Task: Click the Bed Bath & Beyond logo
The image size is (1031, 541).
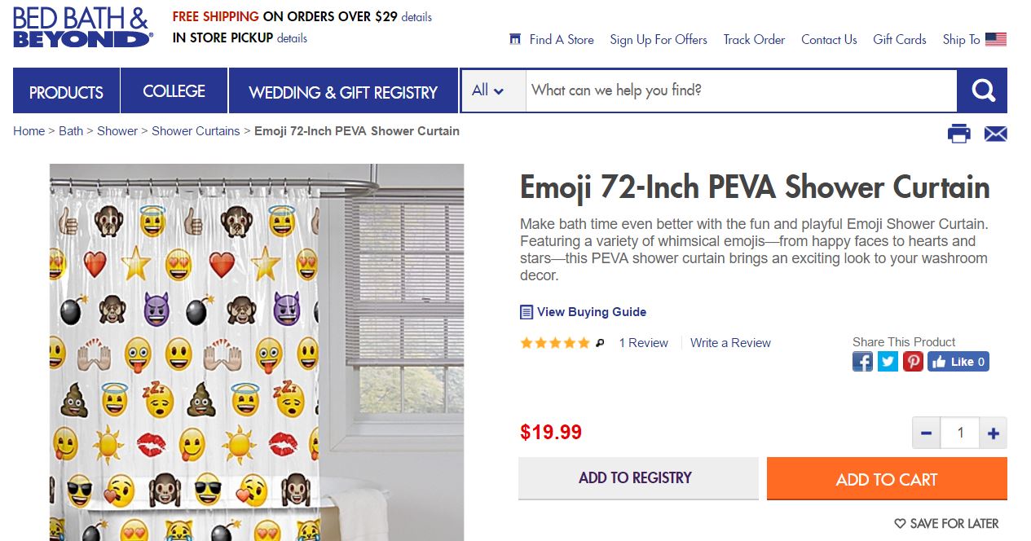Action: (82, 28)
